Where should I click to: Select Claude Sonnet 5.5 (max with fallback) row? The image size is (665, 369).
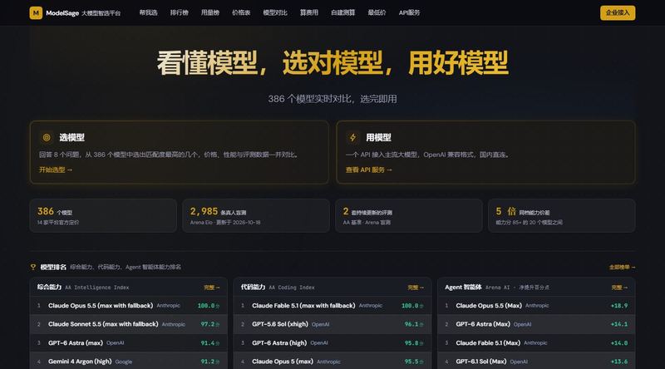point(129,324)
